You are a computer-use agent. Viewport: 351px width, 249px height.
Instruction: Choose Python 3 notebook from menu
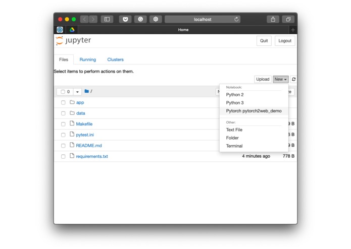(254, 103)
